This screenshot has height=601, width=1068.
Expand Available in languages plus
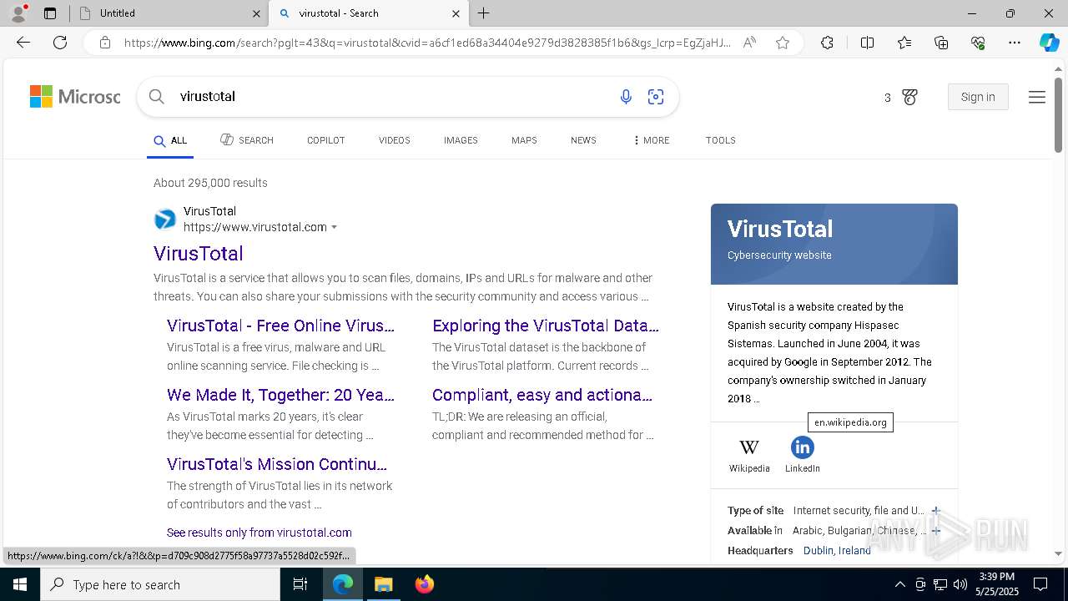(935, 531)
